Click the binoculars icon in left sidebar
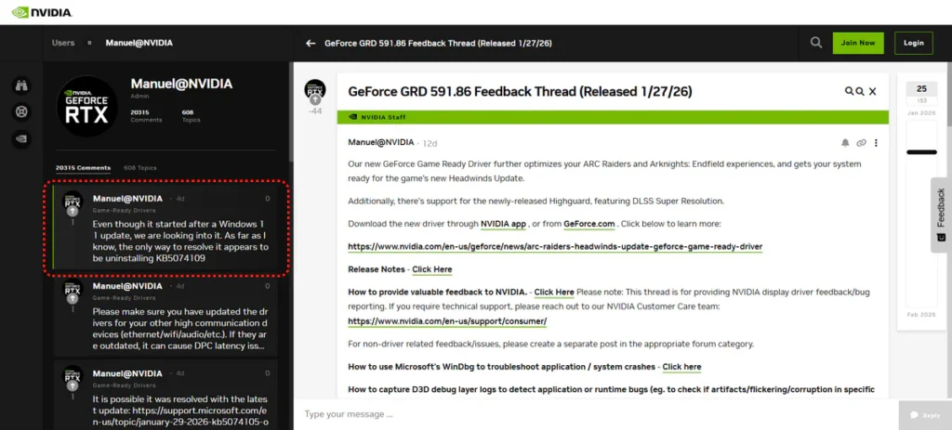The width and height of the screenshot is (952, 430). pyautogui.click(x=20, y=86)
